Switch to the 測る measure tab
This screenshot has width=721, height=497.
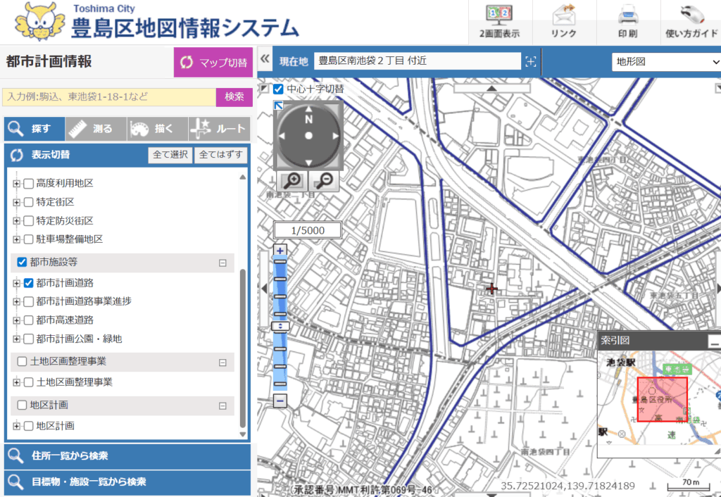[96, 129]
